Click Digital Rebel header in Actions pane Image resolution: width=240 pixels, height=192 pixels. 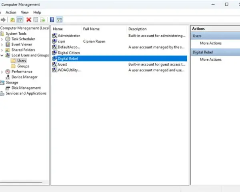215,52
